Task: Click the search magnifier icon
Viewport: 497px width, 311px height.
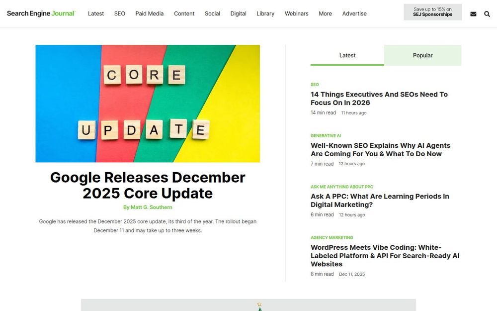Action: pos(487,14)
